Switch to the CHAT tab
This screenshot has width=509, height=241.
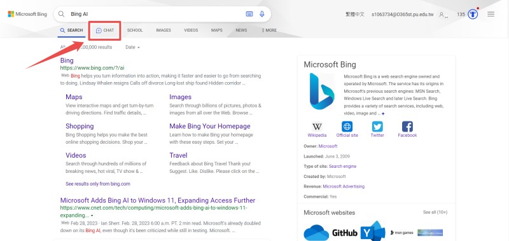coord(105,31)
